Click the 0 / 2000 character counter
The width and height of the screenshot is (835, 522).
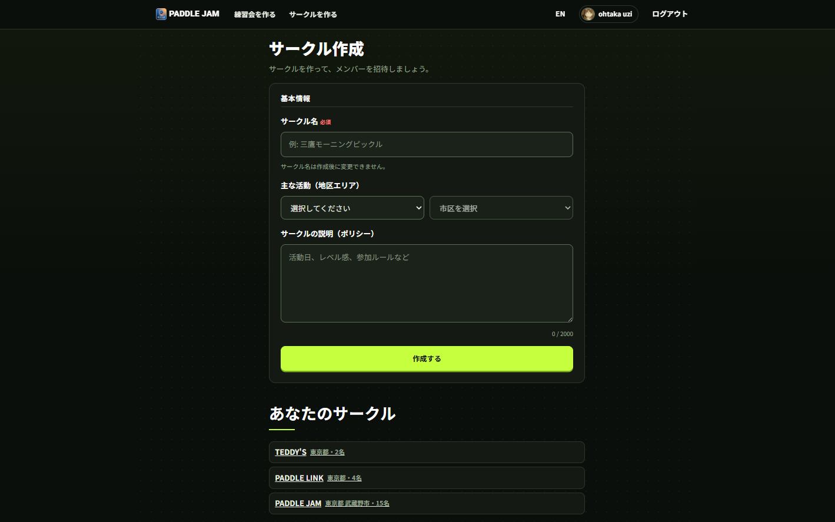[x=563, y=334]
